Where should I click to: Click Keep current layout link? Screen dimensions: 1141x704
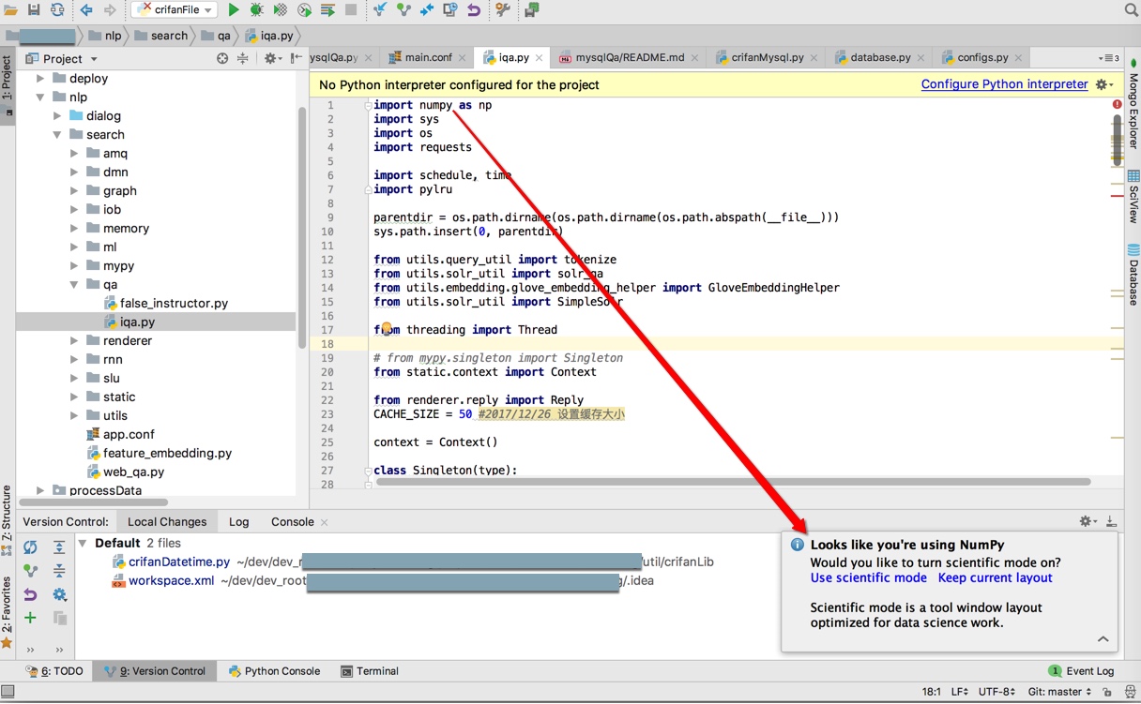tap(995, 578)
